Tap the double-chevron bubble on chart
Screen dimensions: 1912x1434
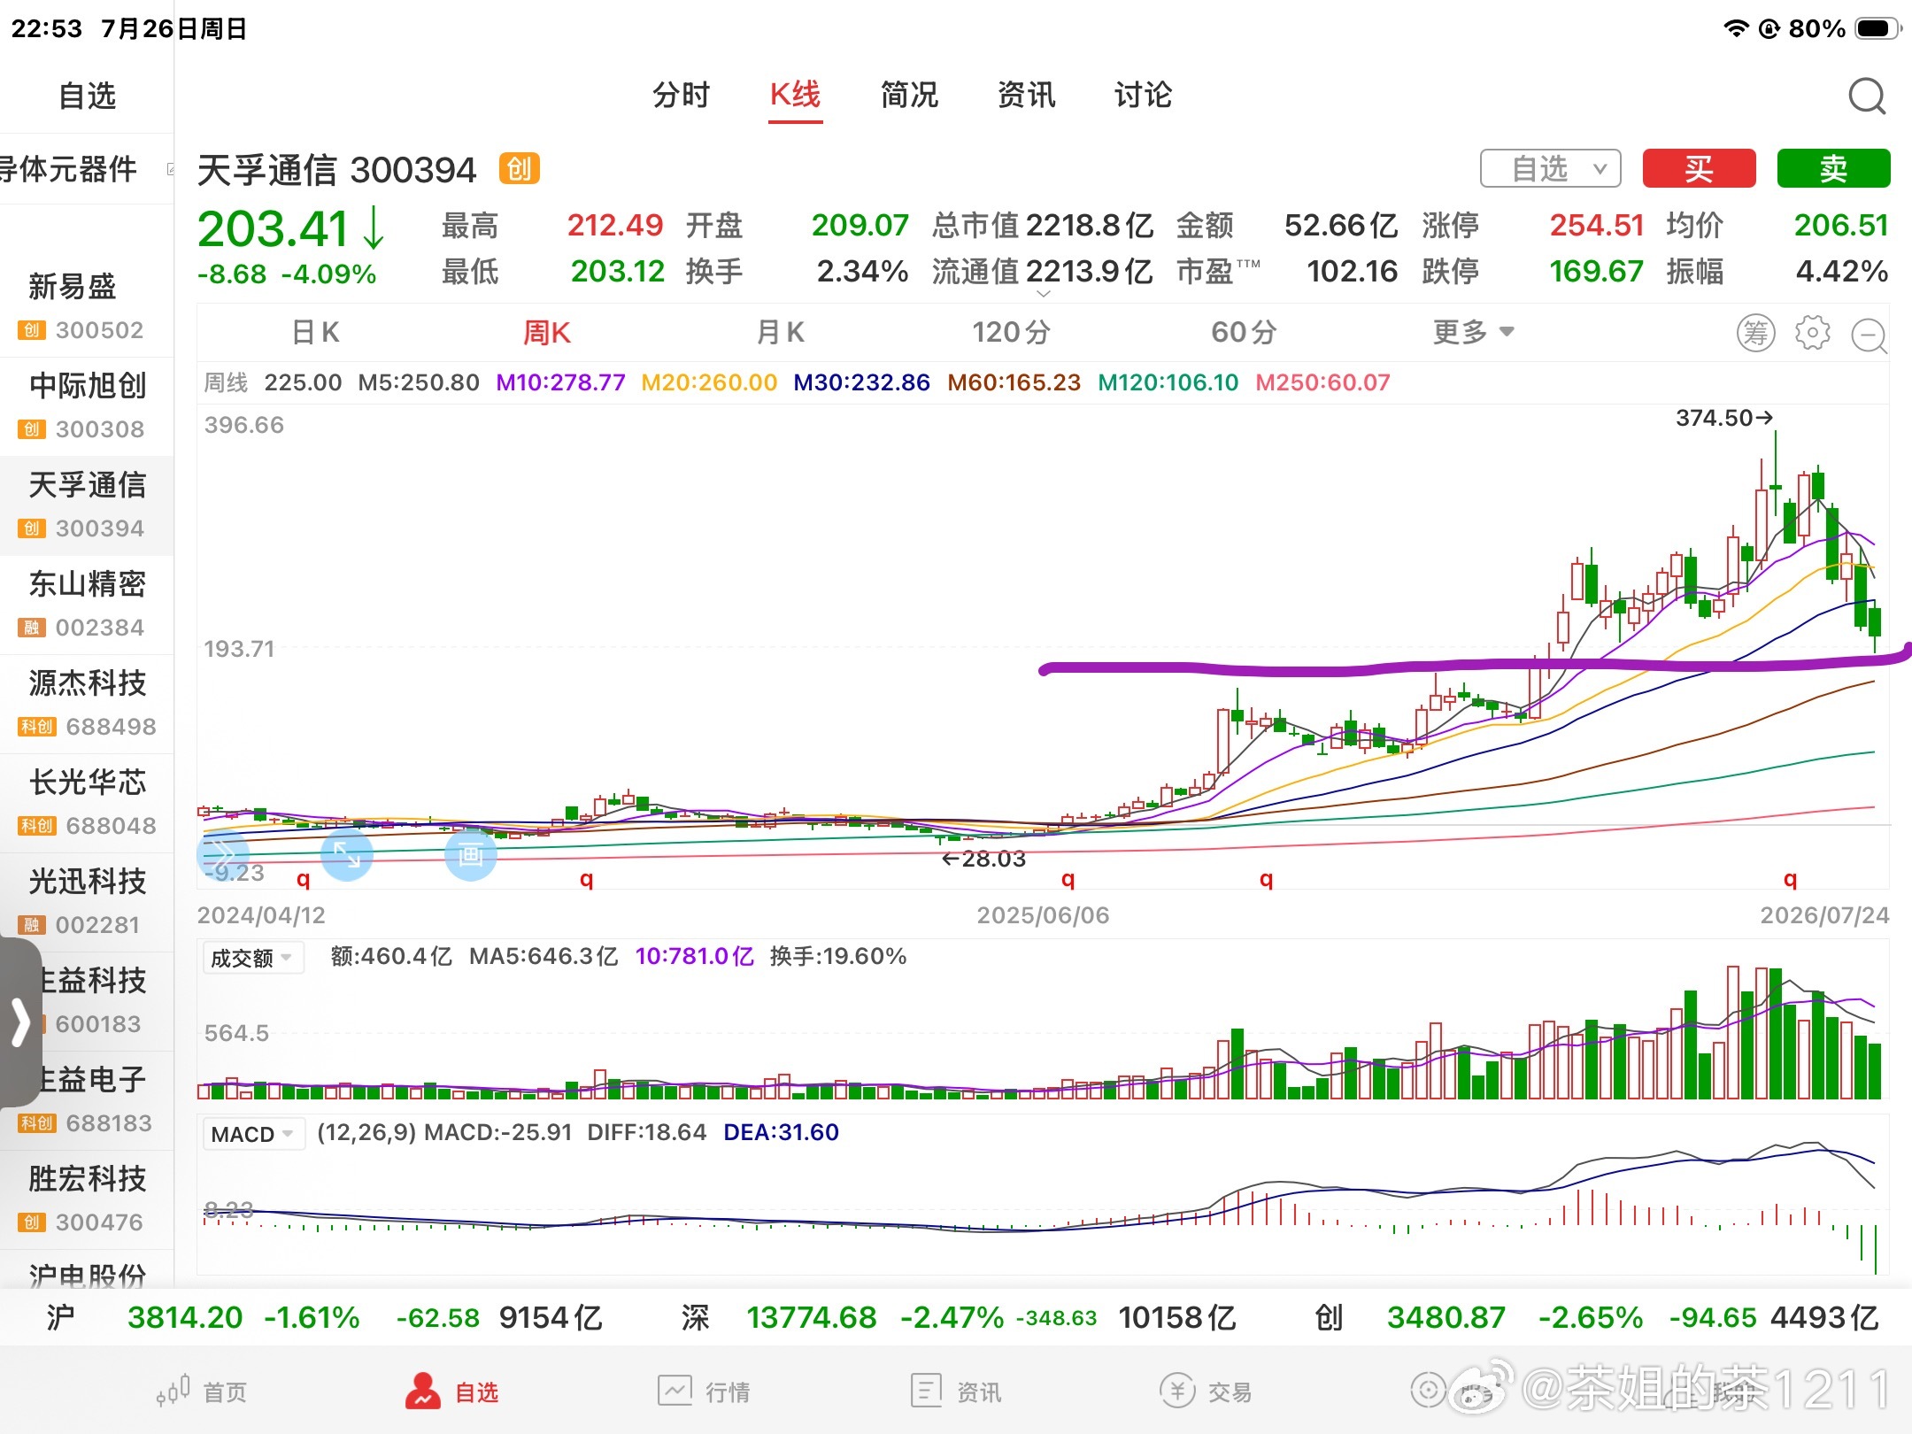[218, 855]
